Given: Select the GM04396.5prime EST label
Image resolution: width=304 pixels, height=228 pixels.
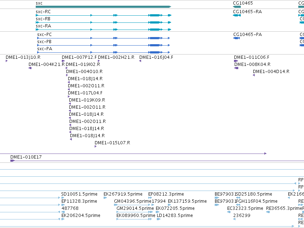Looking at the screenshot, I should point(133,201).
